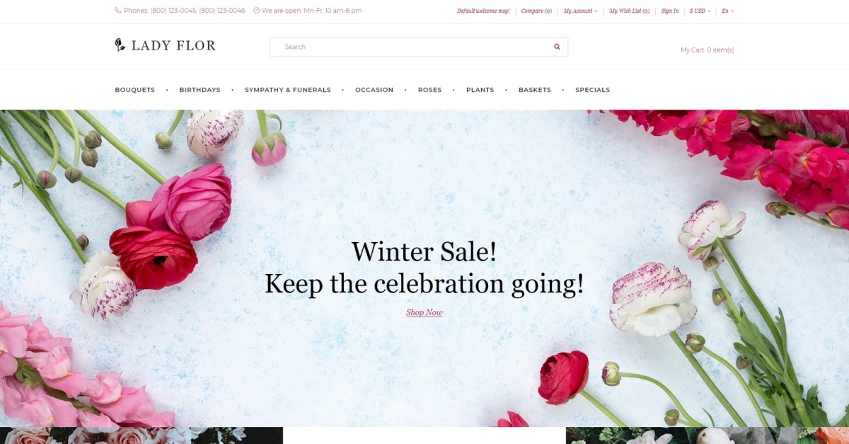Screen dimensions: 849x444
Task: Click the Compare (0) link
Action: [x=536, y=11]
